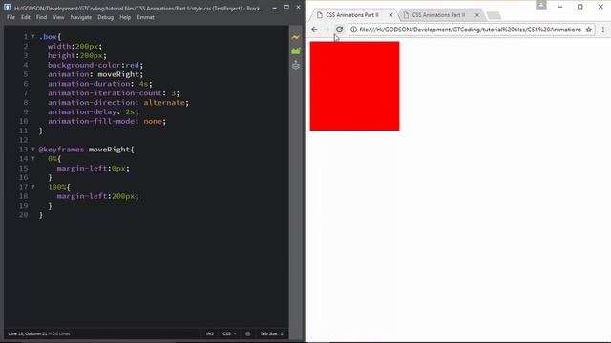
Task: Collapse the .box rule fold arrow on line 1
Action: pyautogui.click(x=32, y=36)
